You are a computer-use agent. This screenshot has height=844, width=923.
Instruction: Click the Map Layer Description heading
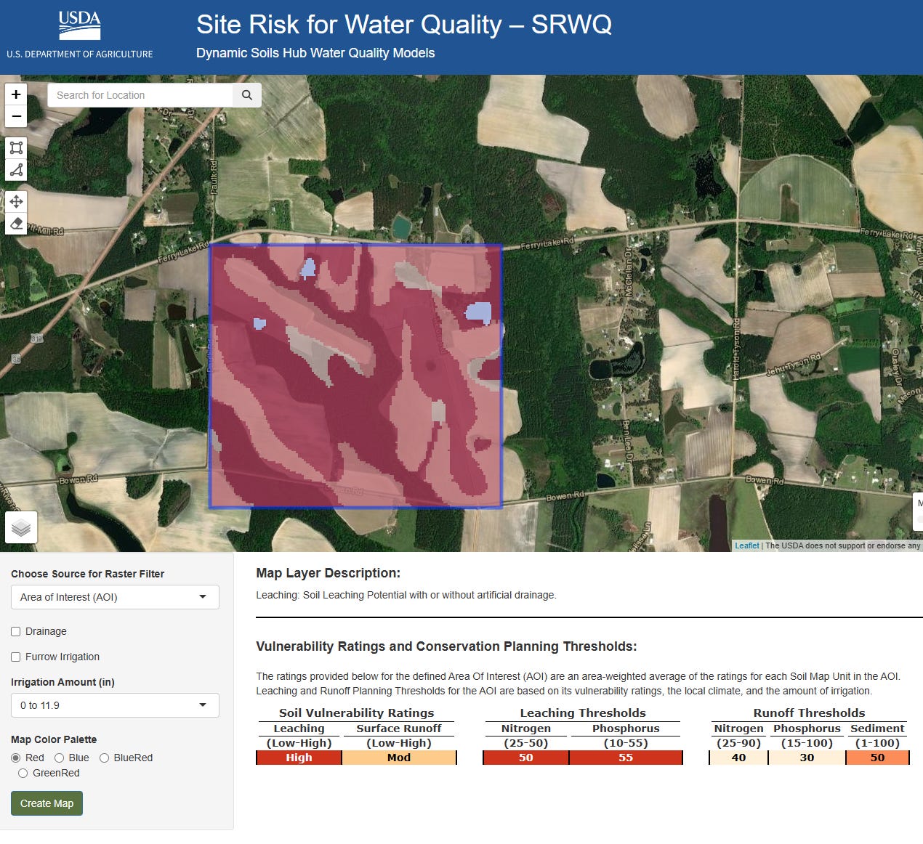[x=328, y=573]
